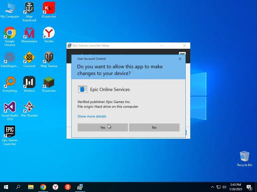Select the Google Chrome desktop shortcut
This screenshot has width=257, height=192.
pyautogui.click(x=10, y=36)
